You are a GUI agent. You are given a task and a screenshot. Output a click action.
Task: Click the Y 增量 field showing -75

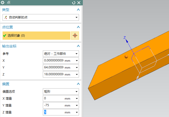coord(53,105)
